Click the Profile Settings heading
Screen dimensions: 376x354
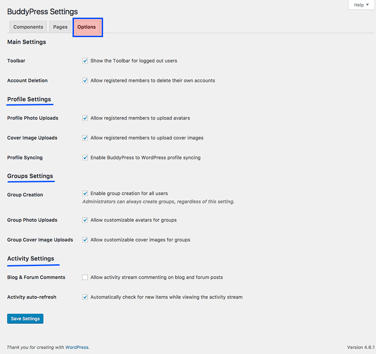[29, 99]
